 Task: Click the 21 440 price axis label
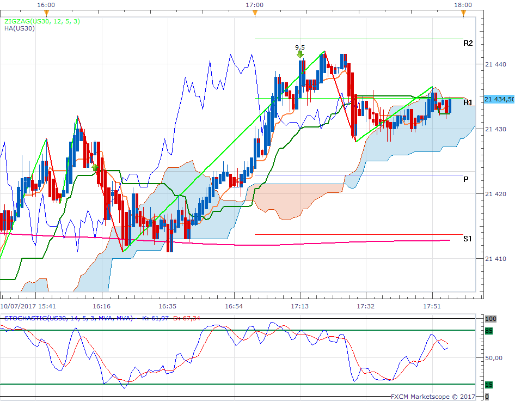[495, 64]
